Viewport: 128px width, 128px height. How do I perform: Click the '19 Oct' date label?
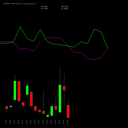[x=47, y=122]
